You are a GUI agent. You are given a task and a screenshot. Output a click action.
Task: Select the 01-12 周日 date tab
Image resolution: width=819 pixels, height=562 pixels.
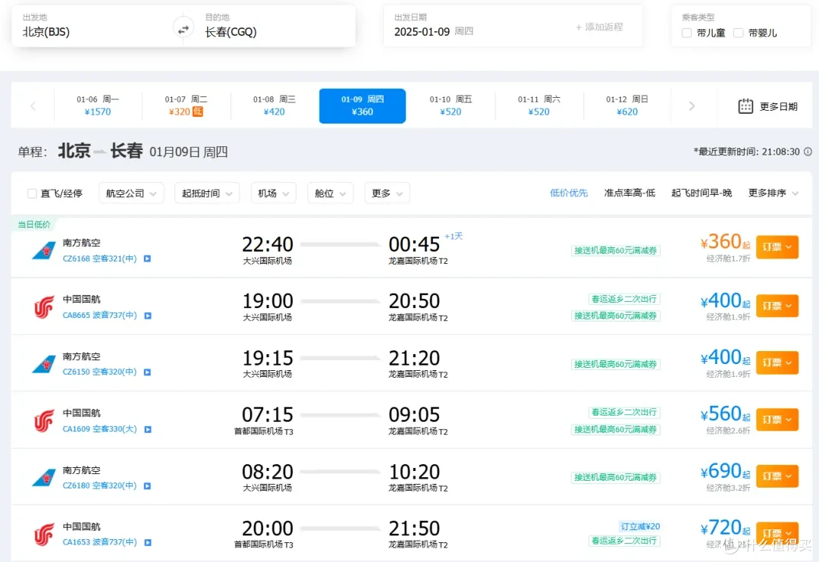coord(627,105)
